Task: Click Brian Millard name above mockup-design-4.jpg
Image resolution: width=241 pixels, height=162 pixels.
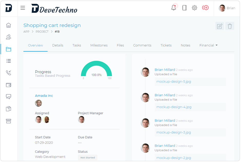Action: tap(165, 95)
